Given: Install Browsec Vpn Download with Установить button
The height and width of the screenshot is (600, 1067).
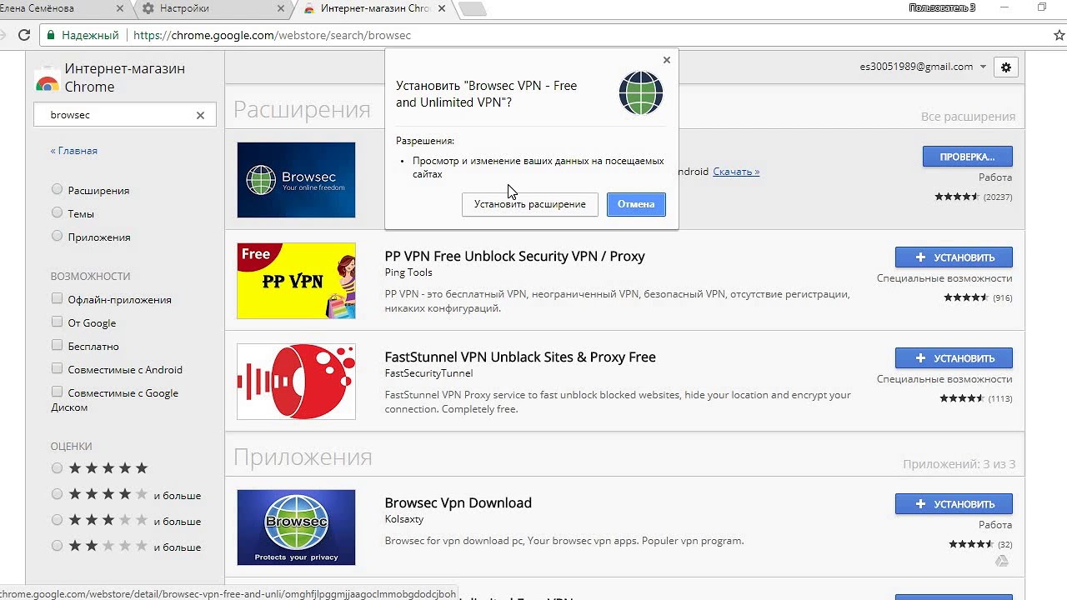Looking at the screenshot, I should click(954, 504).
